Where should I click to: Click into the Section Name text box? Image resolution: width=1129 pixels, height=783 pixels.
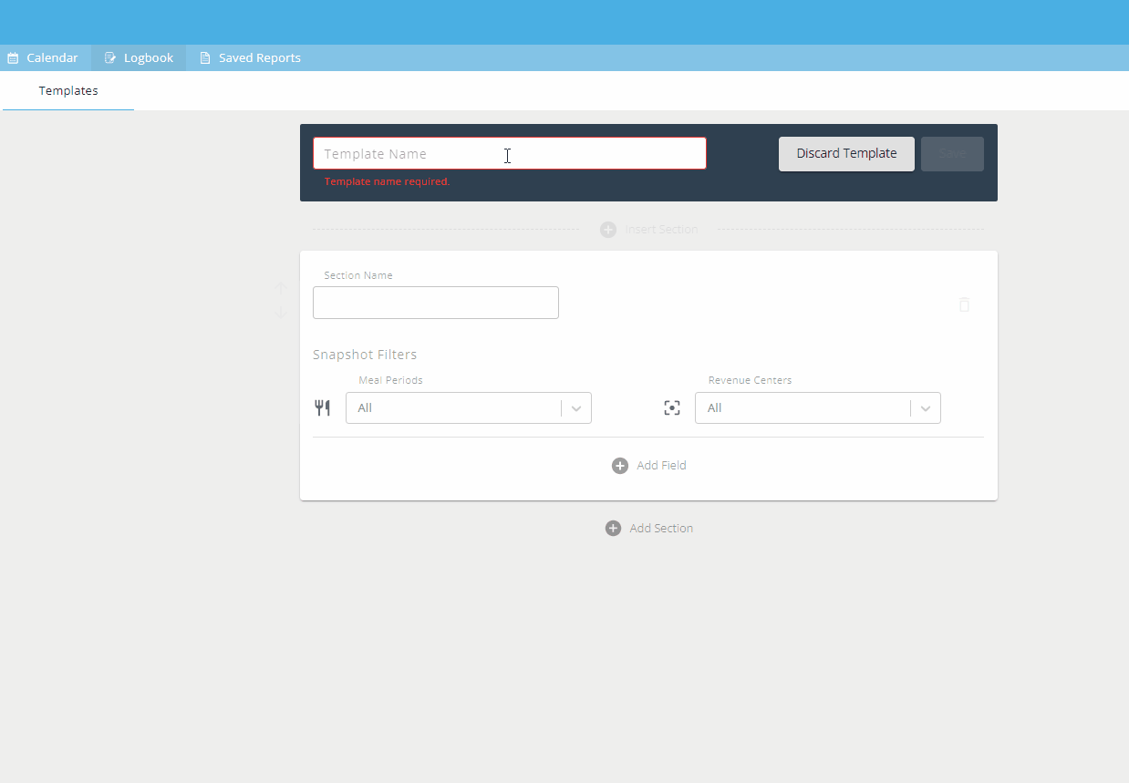tap(435, 303)
